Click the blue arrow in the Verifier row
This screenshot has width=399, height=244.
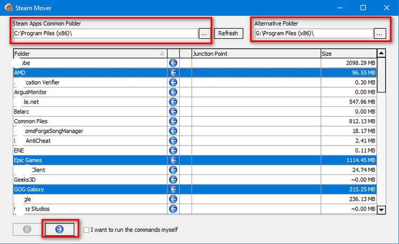point(173,82)
